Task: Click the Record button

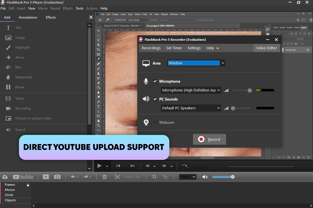Action: tap(209, 139)
